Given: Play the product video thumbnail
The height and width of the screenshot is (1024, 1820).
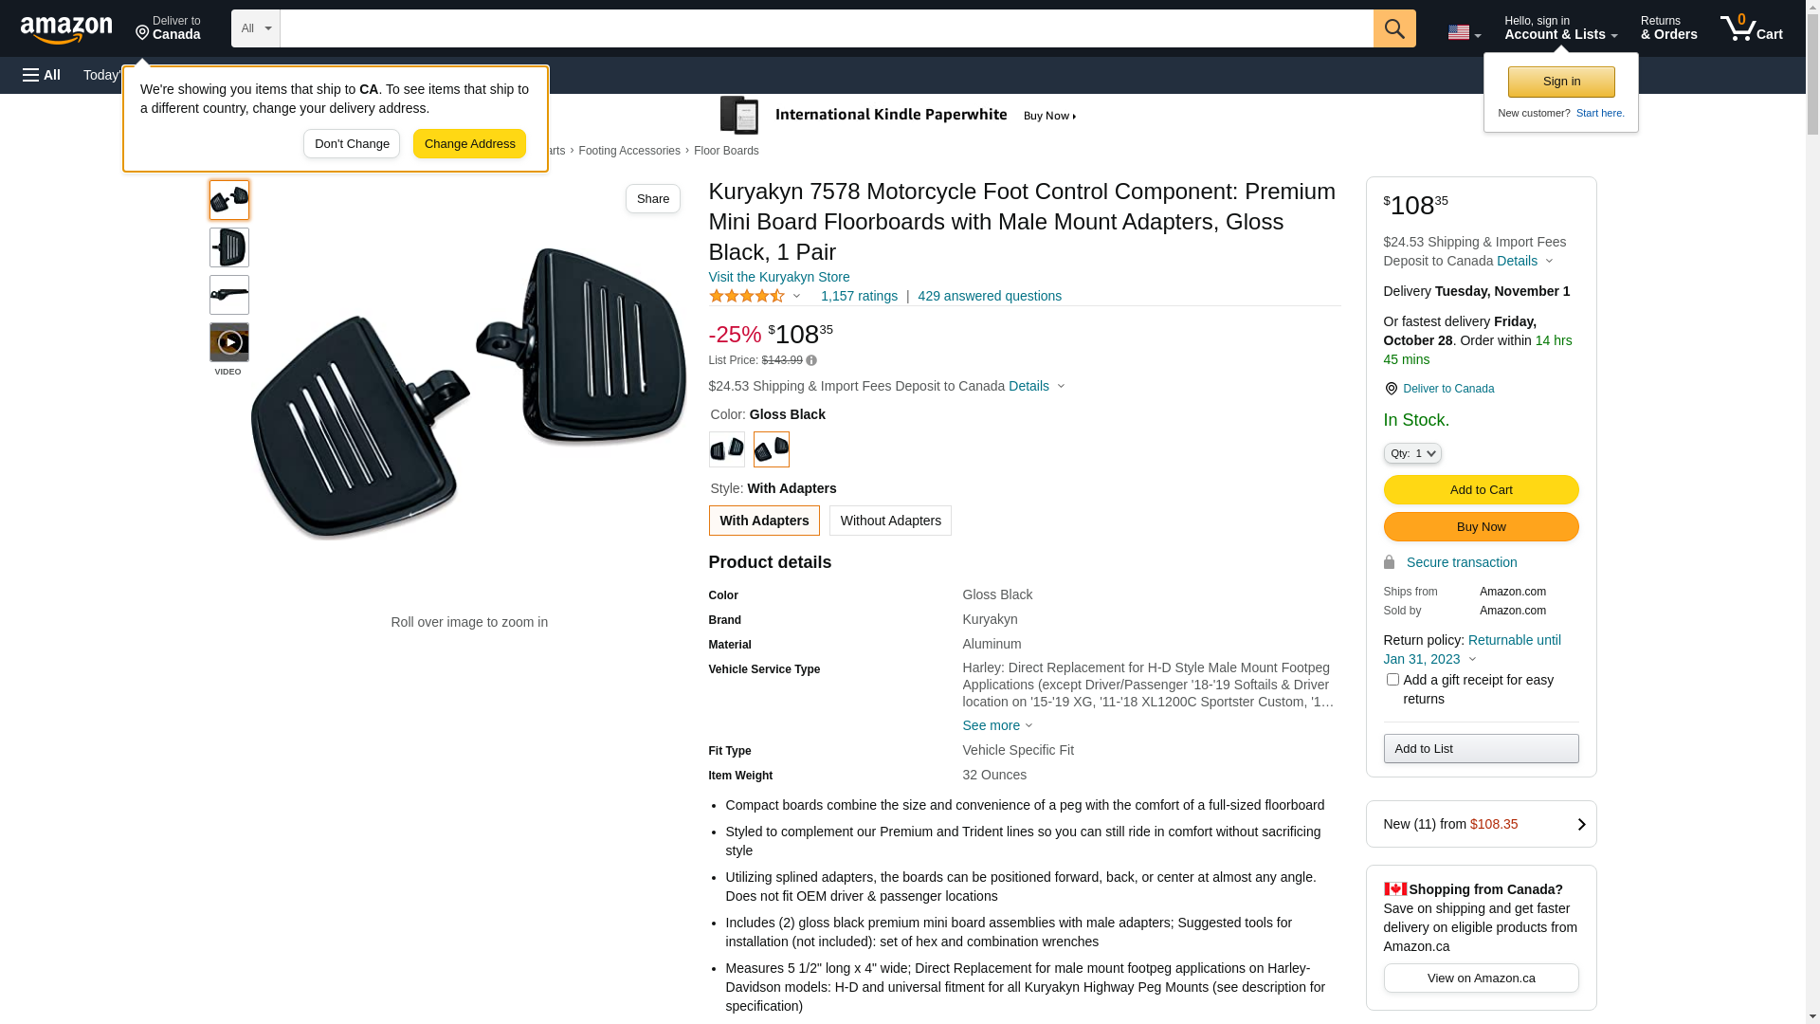Looking at the screenshot, I should (229, 342).
